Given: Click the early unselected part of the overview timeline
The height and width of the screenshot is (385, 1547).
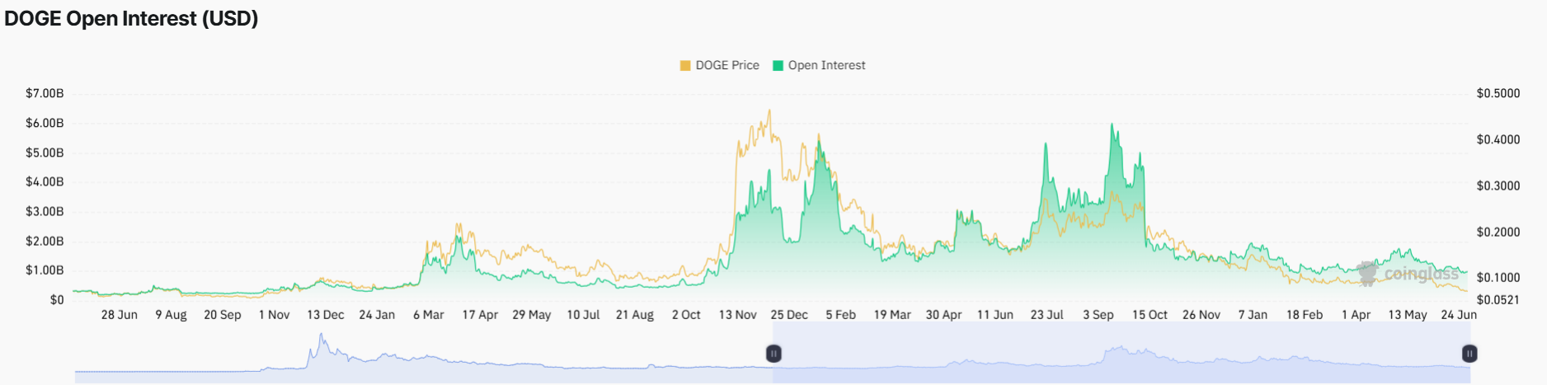Looking at the screenshot, I should (424, 353).
